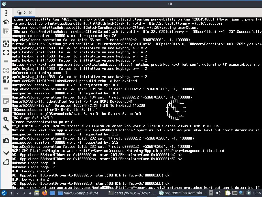
Task: Click the duplicate connection icon
Action: click(x=6, y=31)
